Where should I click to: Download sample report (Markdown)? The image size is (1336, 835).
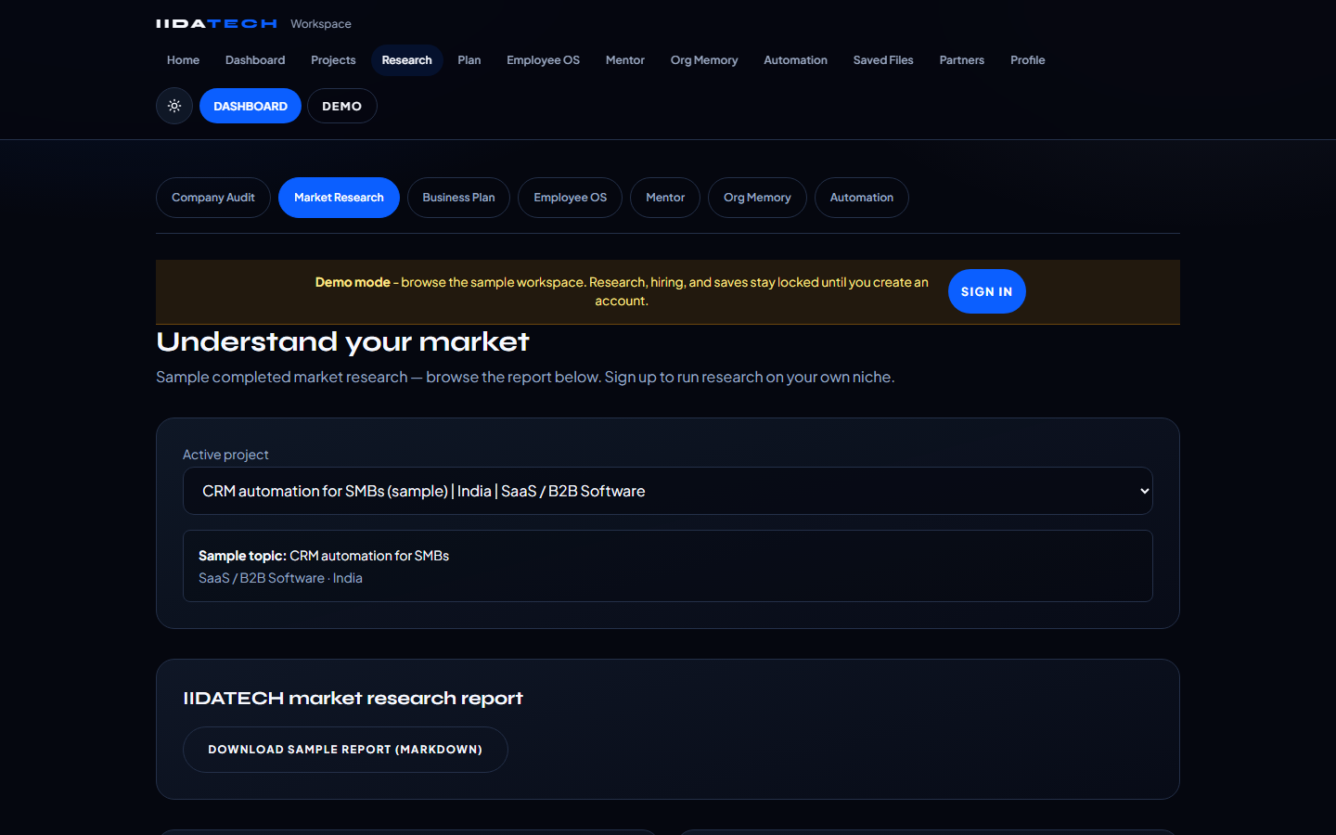(345, 750)
